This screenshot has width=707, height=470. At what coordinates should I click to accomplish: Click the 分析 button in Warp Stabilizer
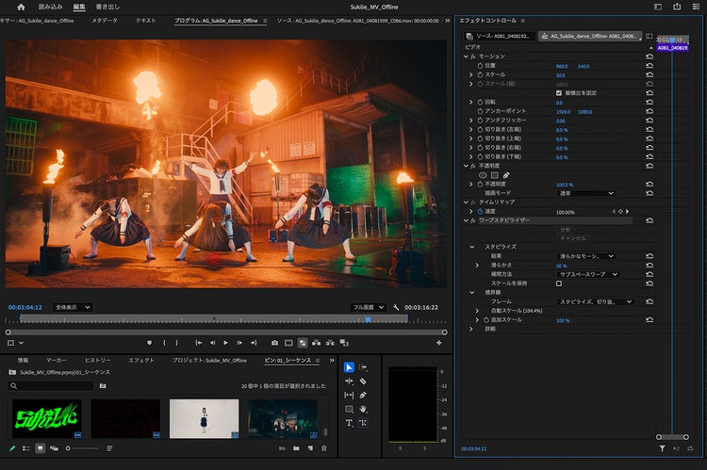(x=566, y=229)
